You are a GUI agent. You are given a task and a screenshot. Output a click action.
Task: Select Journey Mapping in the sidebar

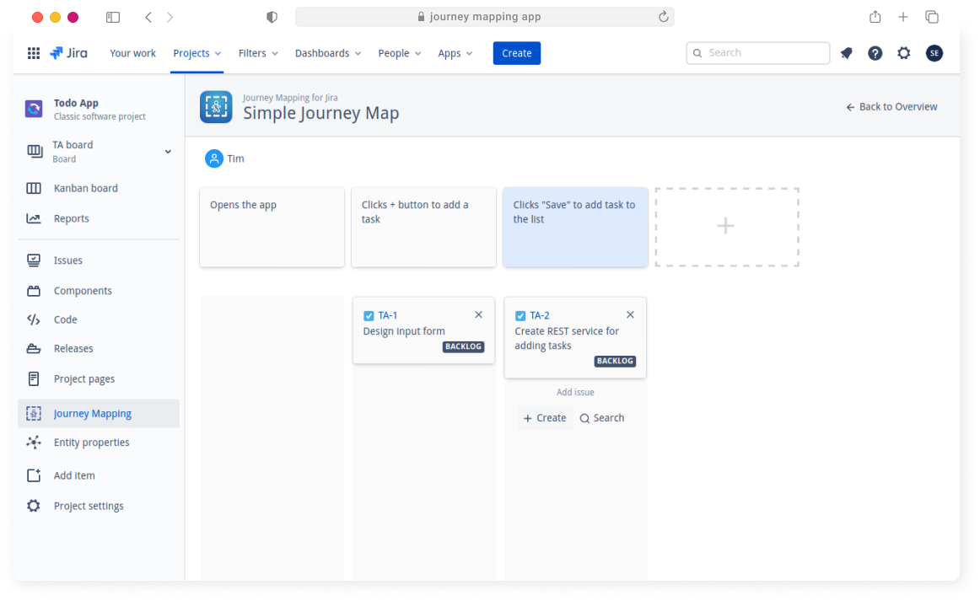click(99, 414)
